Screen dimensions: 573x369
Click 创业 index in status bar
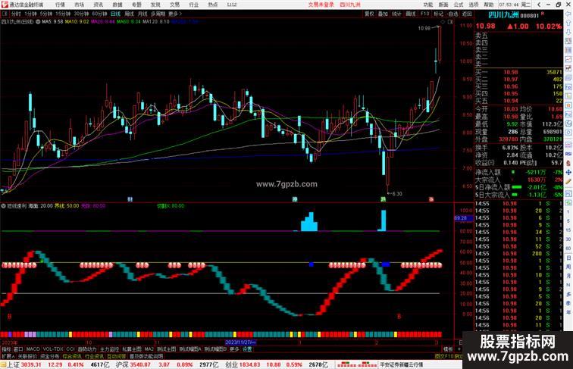pos(231,364)
